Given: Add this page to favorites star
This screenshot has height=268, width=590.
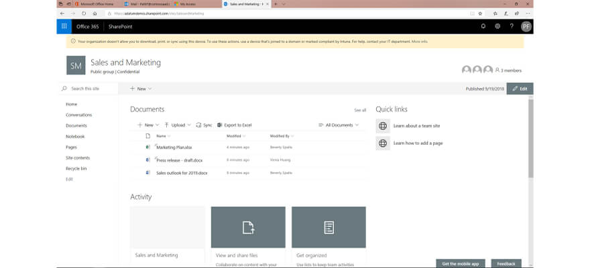Looking at the screenshot, I should coord(480,13).
